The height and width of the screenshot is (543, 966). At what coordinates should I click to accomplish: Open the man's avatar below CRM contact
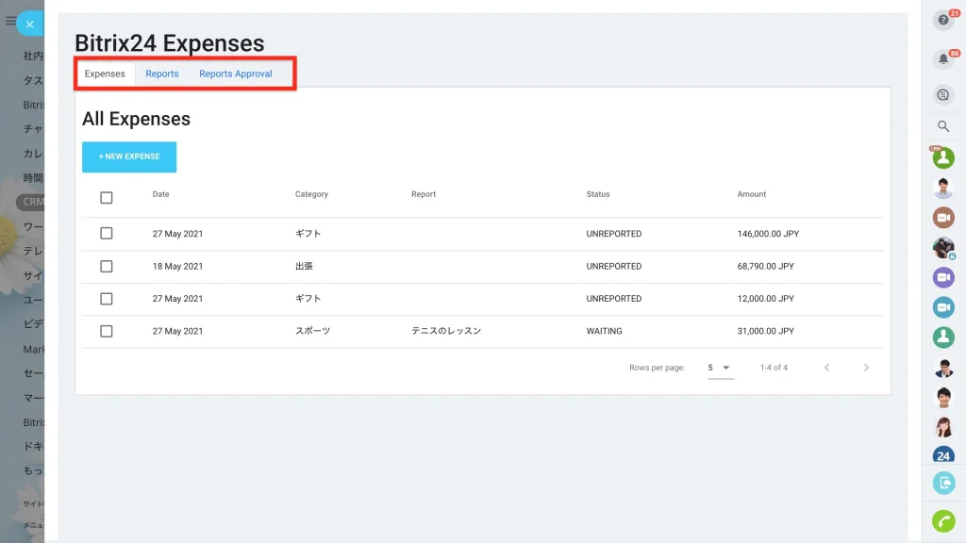(943, 188)
